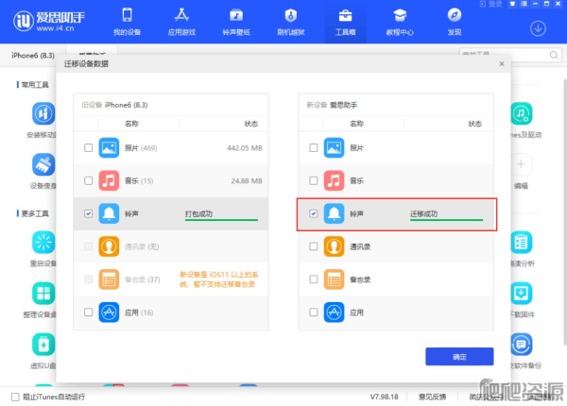Check 应用 (16) on old device
This screenshot has width=567, height=406.
point(88,313)
